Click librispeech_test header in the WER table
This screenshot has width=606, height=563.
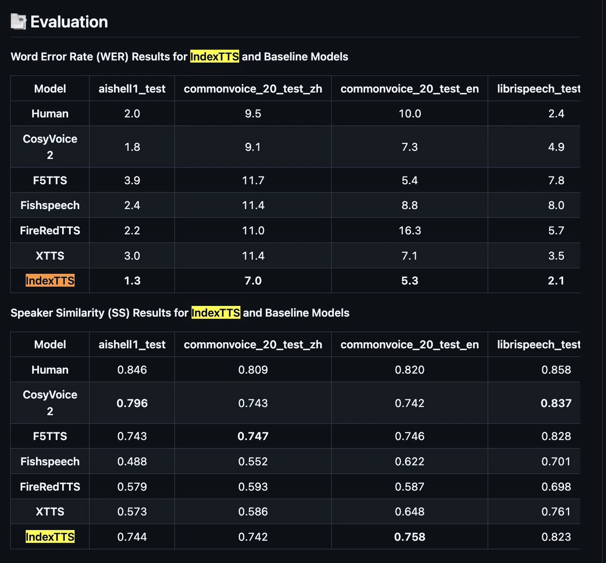pyautogui.click(x=535, y=89)
